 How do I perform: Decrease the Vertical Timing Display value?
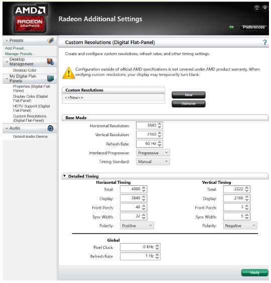coord(247,200)
